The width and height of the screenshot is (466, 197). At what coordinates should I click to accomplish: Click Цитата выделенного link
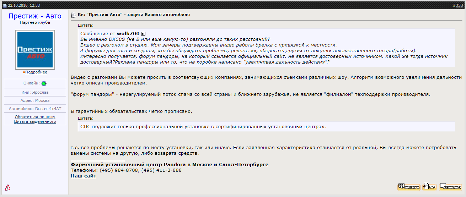tap(35, 121)
